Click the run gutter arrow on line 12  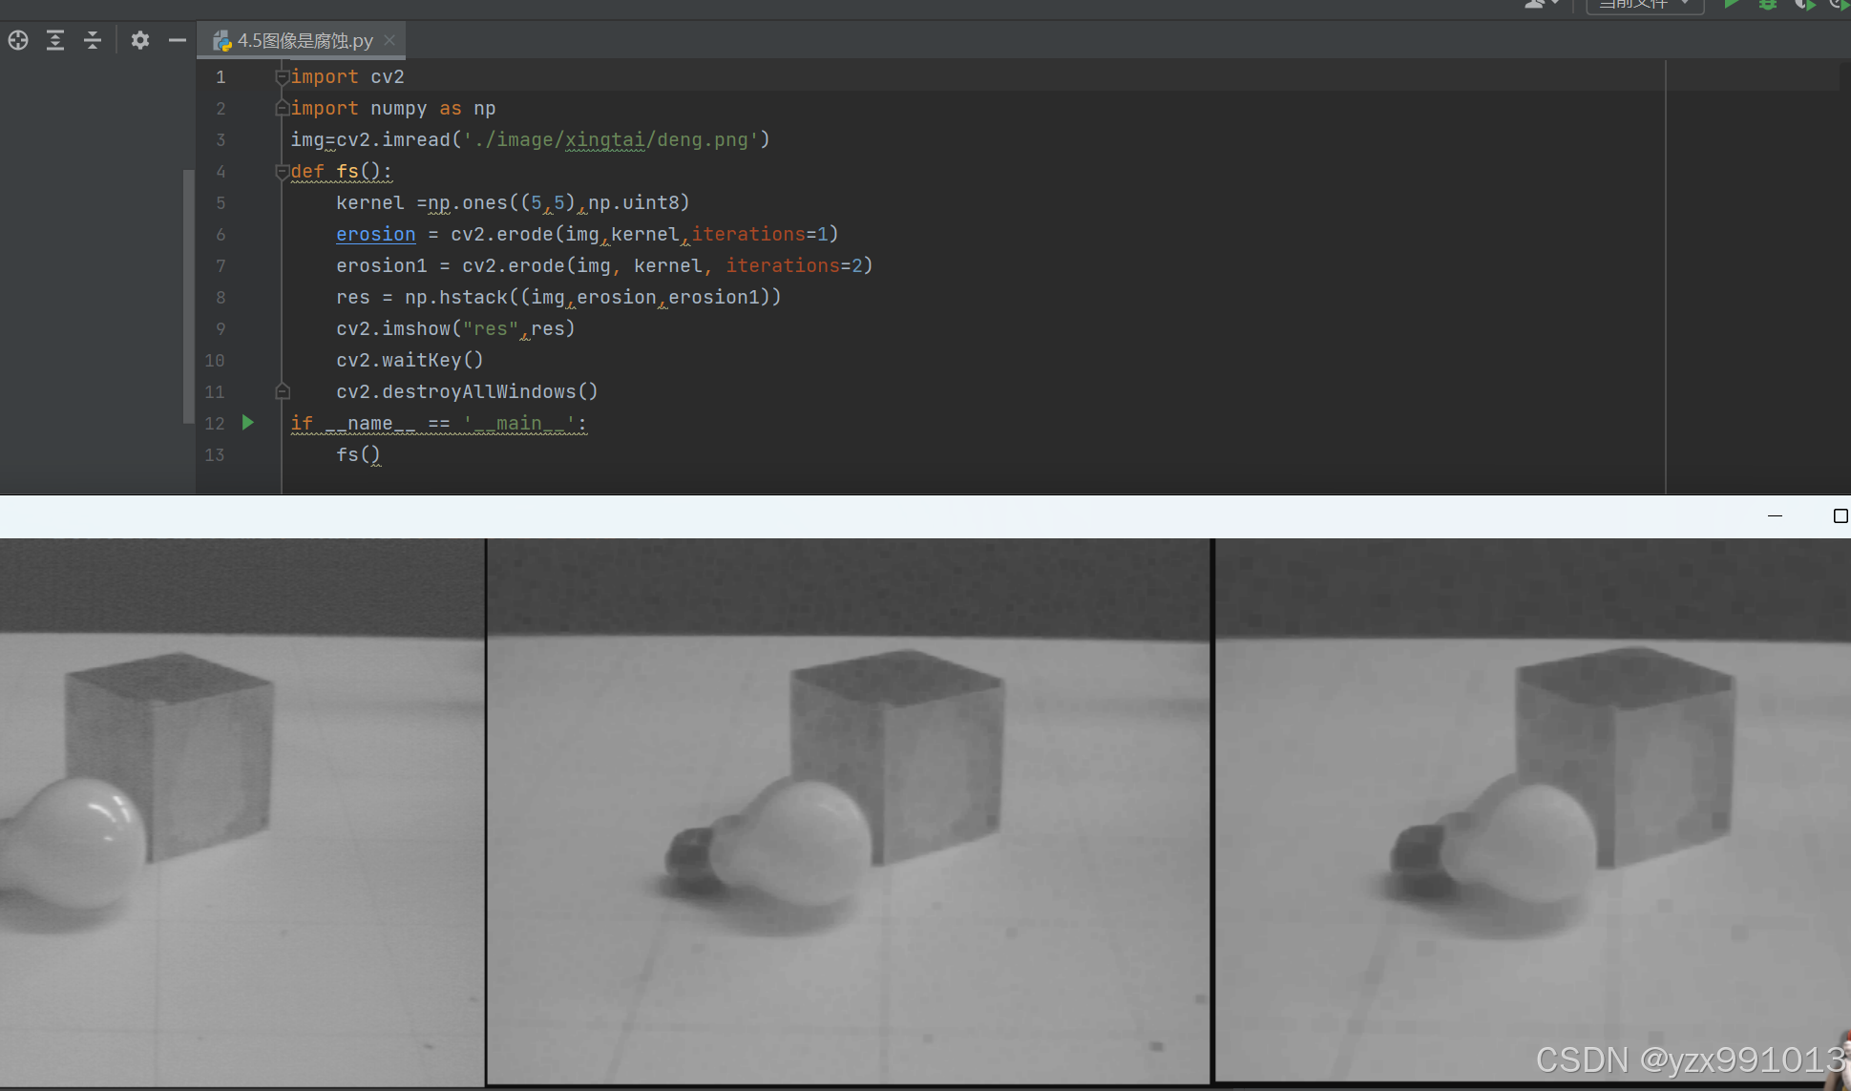click(248, 423)
